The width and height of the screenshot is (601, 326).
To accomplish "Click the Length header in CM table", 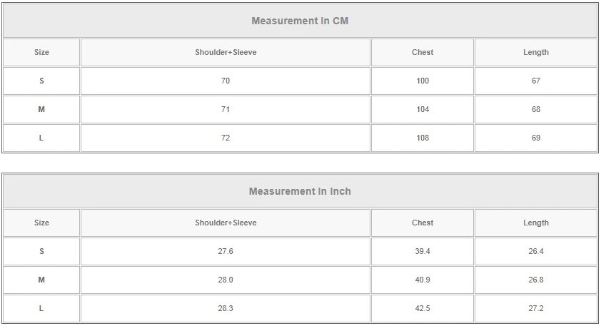I will 536,52.
